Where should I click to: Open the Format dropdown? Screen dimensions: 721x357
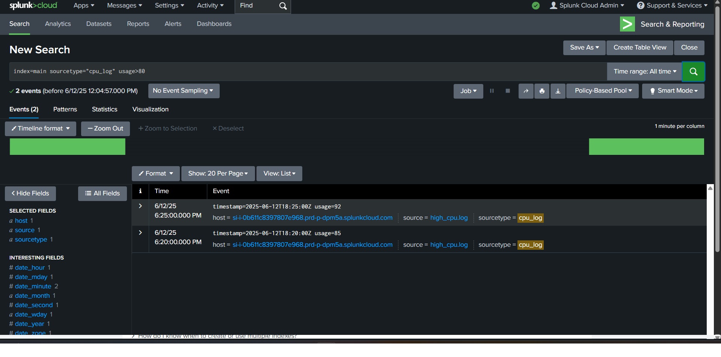pos(156,174)
